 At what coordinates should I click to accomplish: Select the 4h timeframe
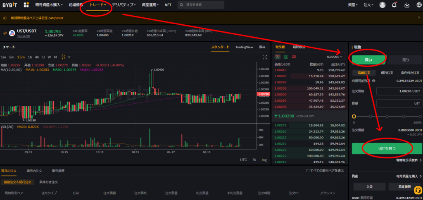tap(37, 57)
